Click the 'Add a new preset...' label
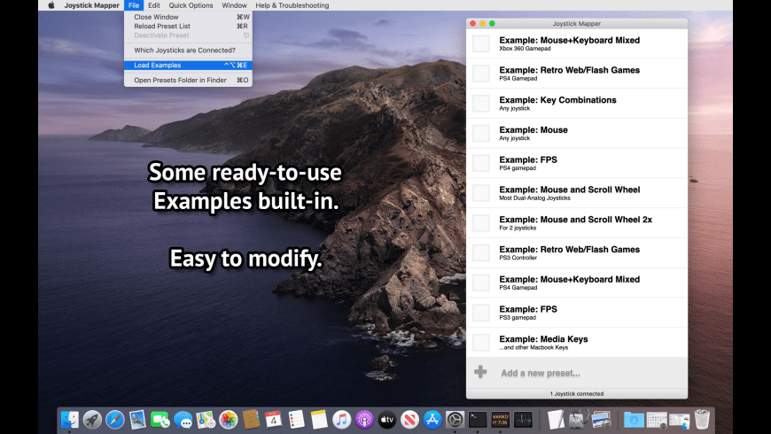 540,373
